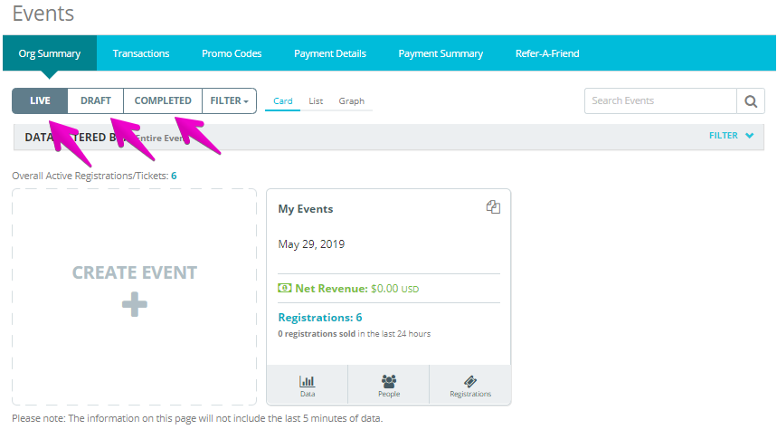777x439 pixels.
Task: Open Registrations ticket icon on card
Action: 470,381
